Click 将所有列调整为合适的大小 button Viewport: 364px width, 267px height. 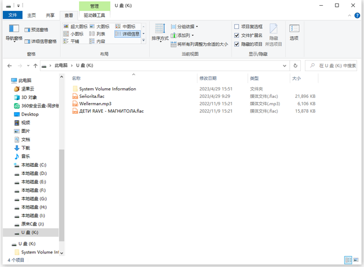198,44
